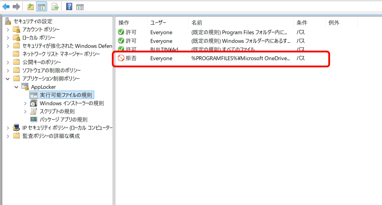Click the Up One Level folder icon
The image size is (382, 205).
click(x=31, y=7)
